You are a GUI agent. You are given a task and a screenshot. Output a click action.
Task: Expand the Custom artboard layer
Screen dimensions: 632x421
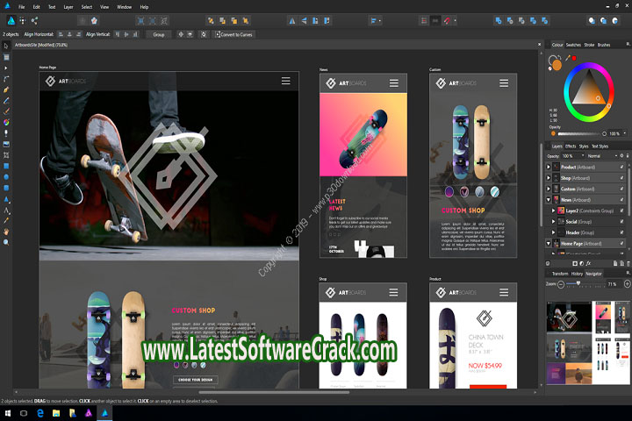point(549,189)
